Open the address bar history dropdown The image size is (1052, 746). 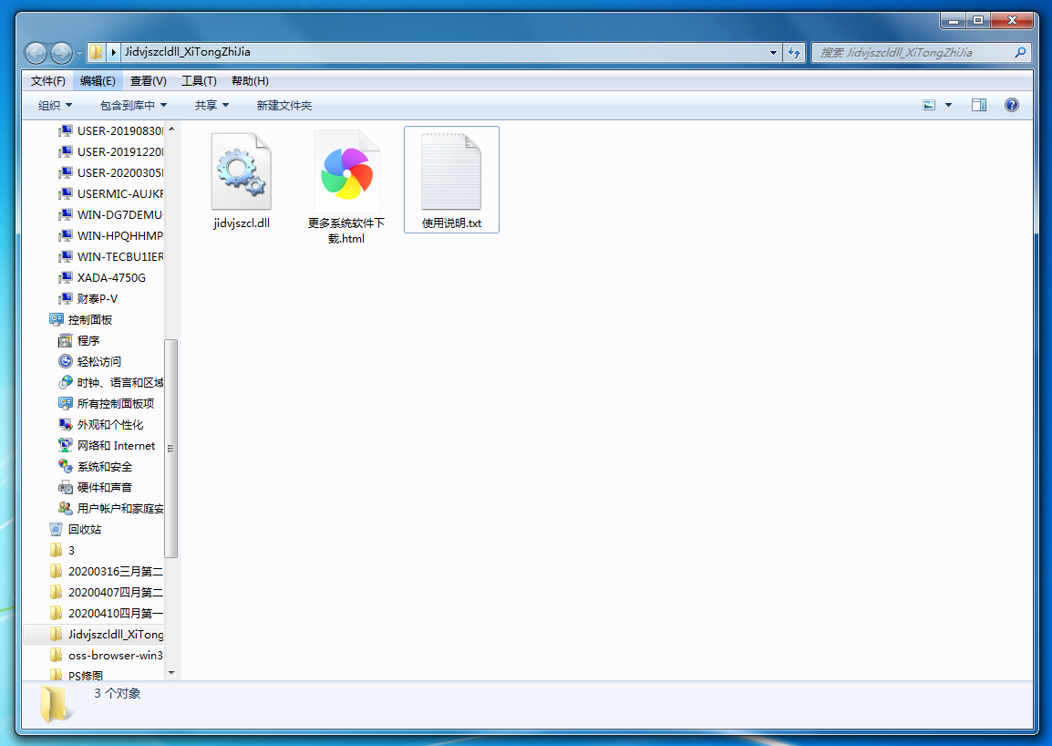[x=774, y=52]
